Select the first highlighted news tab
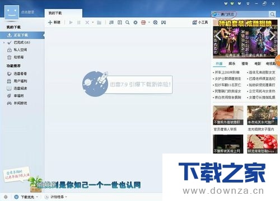 [219, 64]
